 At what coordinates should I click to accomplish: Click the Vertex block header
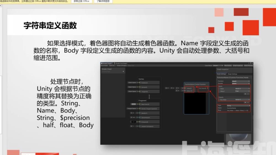tap(141, 79)
